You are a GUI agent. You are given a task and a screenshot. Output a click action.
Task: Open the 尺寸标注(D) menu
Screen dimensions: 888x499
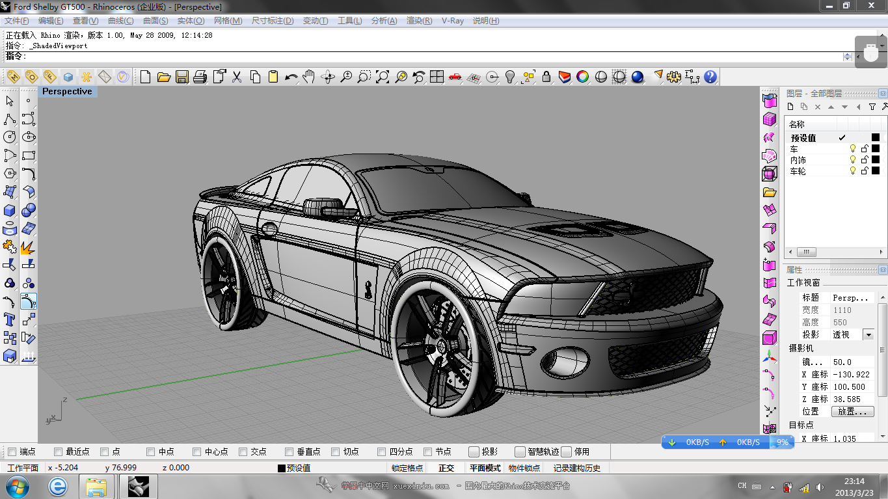(273, 21)
